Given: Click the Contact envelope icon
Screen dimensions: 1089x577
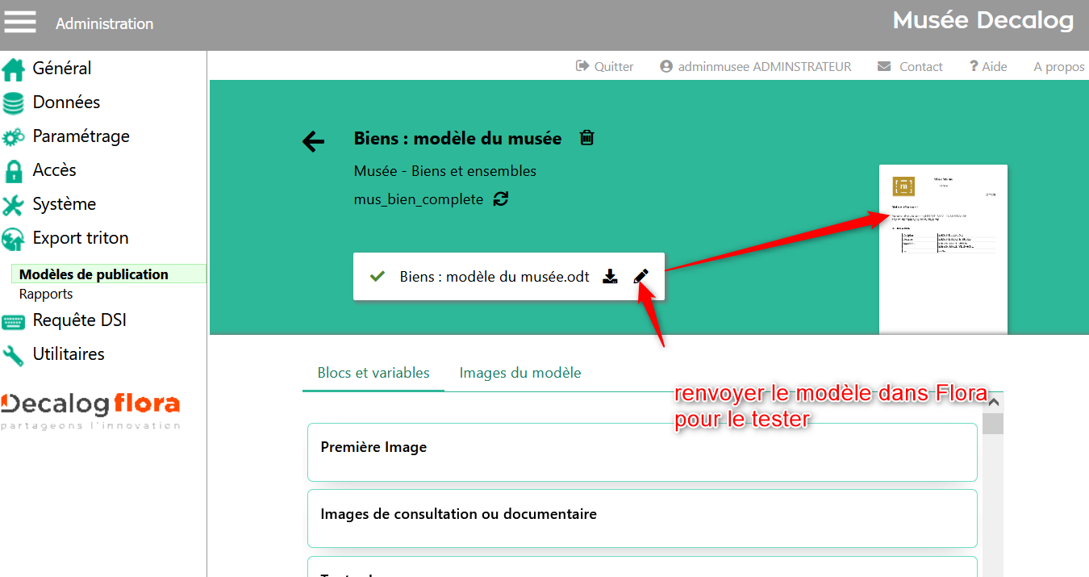Looking at the screenshot, I should [x=884, y=66].
